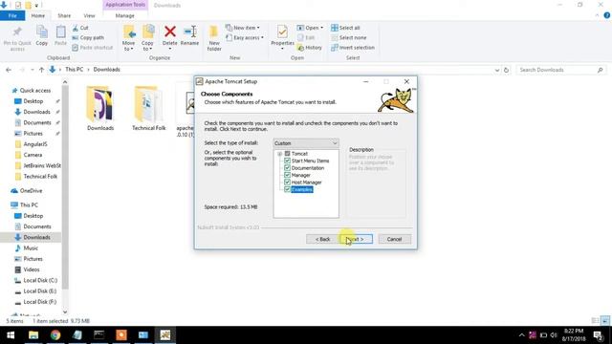Open Properties from the ribbon
This screenshot has height=344, width=612.
coord(282,36)
